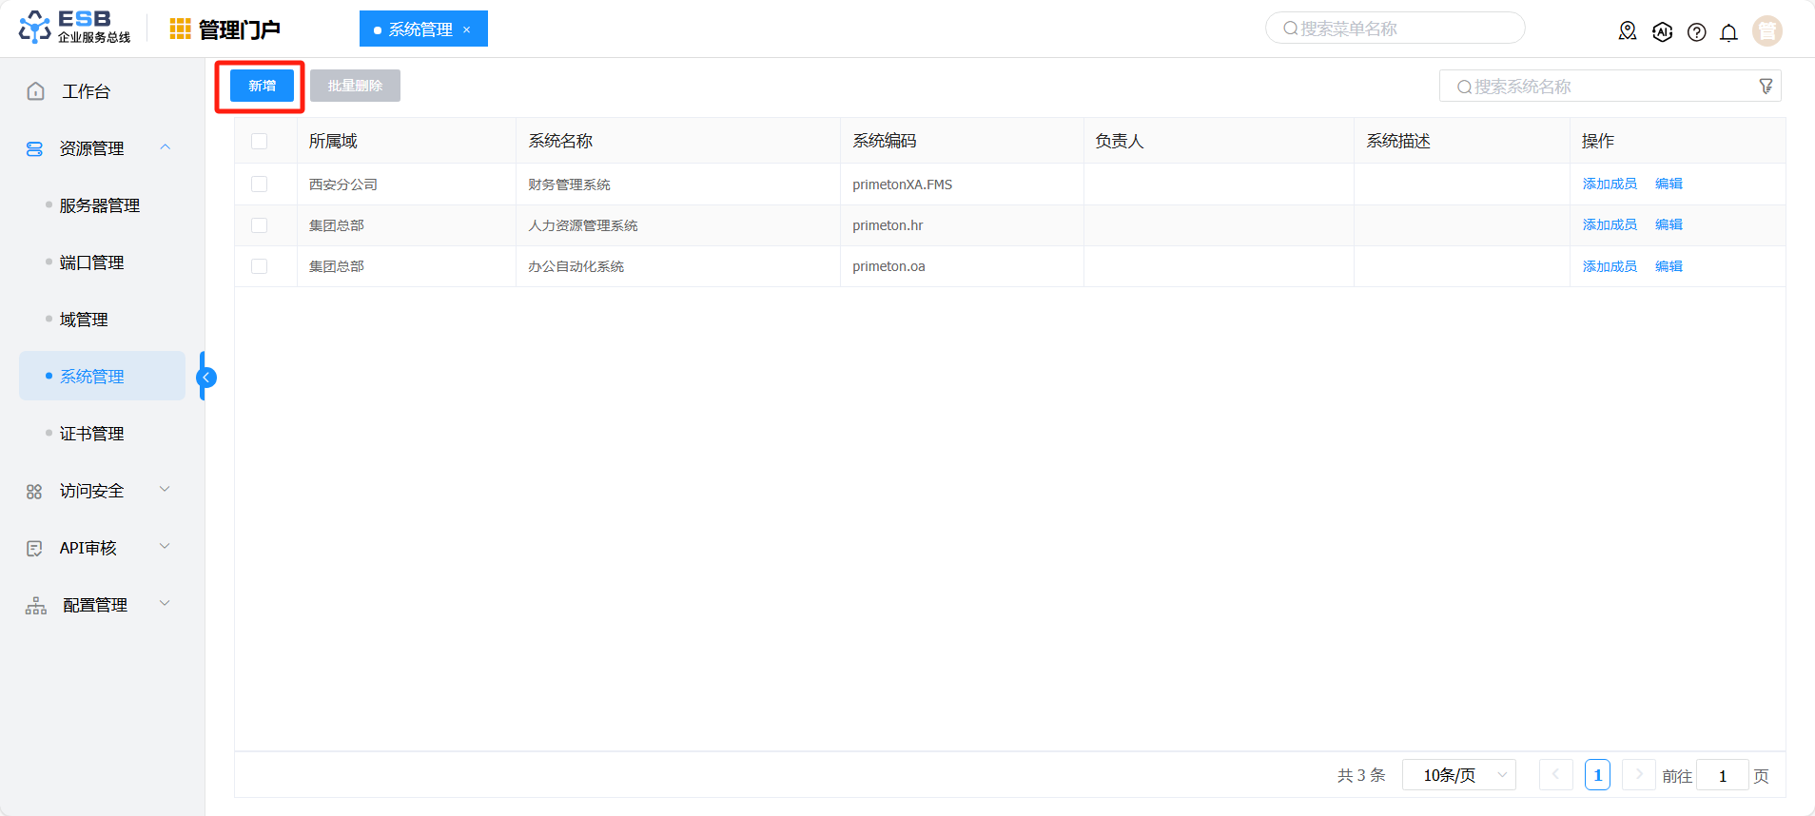The image size is (1815, 816).
Task: Select the 办公自动化系统 row checkbox
Action: 259,266
